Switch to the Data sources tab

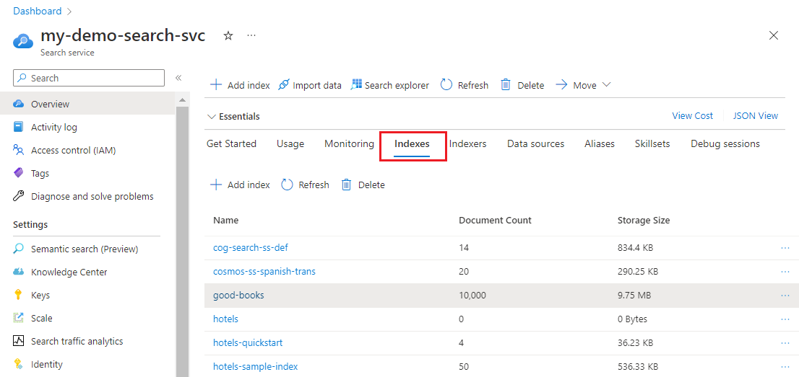535,143
